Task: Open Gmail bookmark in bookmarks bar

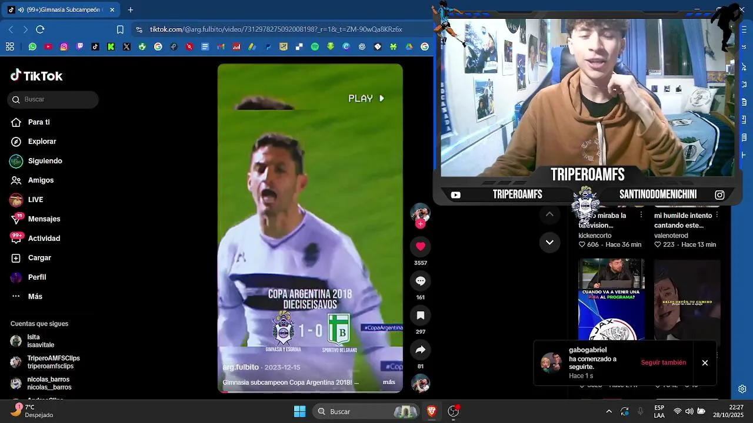Action: pyautogui.click(x=221, y=46)
